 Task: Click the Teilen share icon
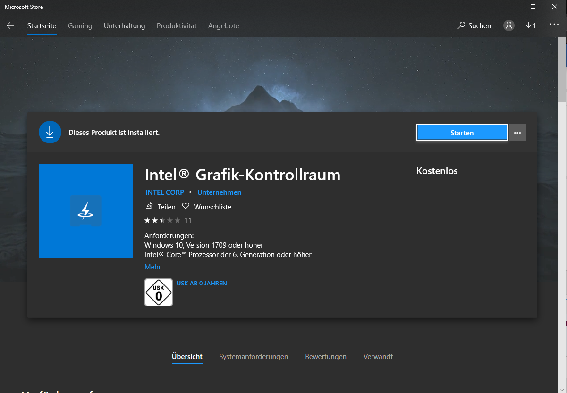149,206
